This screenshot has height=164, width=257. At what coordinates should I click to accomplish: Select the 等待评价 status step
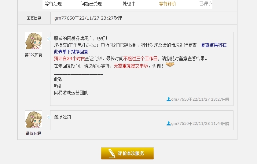[x=167, y=4]
